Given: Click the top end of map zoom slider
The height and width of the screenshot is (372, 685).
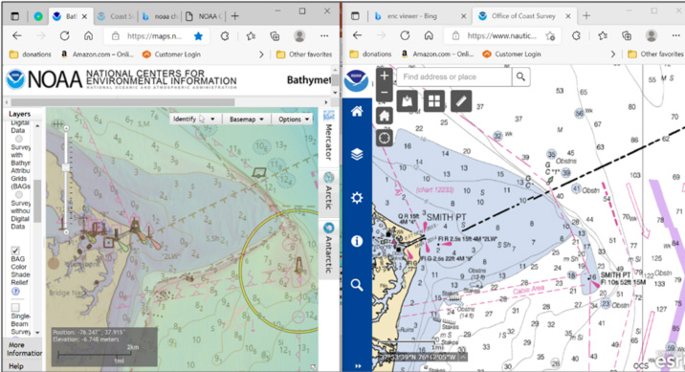Looking at the screenshot, I should click(66, 128).
